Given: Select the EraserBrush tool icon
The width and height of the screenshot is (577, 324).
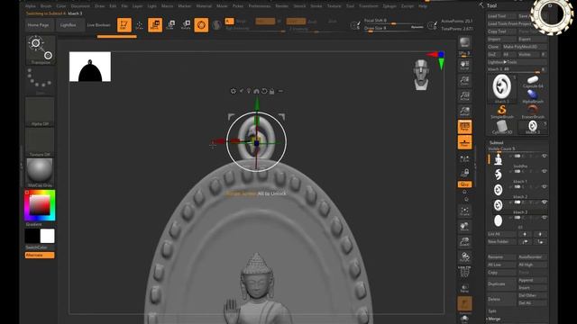Looking at the screenshot, I should [533, 112].
